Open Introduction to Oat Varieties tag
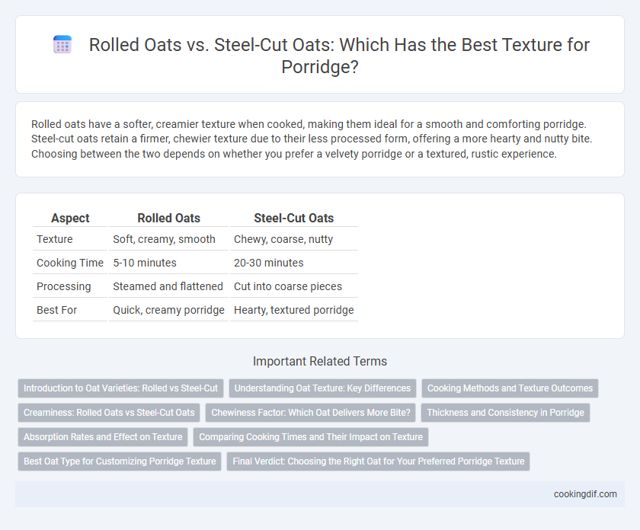Viewport: 640px width, 530px height. [x=120, y=388]
